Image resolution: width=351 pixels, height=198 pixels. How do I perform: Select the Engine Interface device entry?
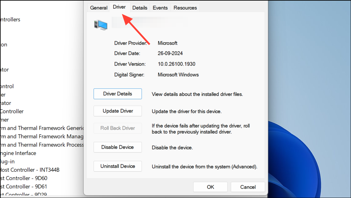[18, 153]
